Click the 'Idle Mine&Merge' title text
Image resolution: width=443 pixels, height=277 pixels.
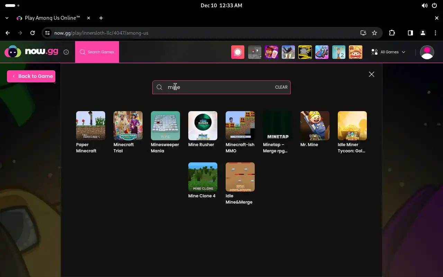pyautogui.click(x=239, y=199)
